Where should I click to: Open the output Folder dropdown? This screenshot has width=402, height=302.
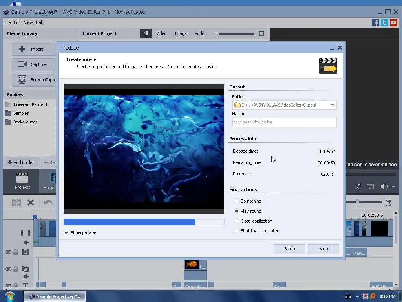333,105
